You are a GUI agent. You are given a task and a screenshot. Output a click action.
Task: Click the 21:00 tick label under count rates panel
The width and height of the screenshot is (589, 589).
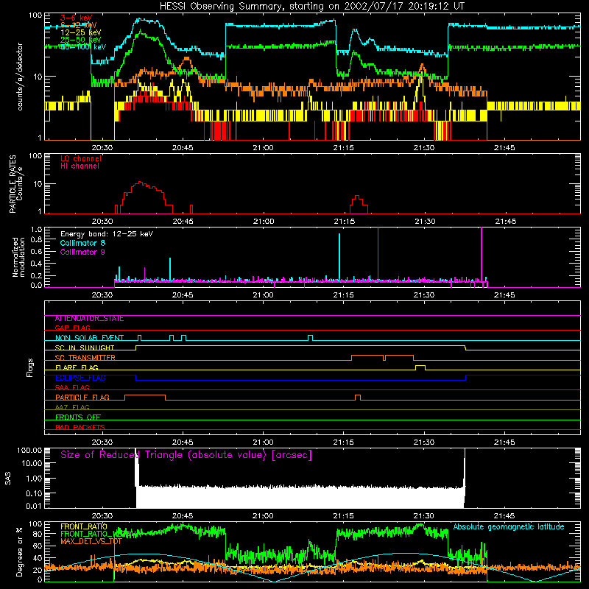point(263,148)
